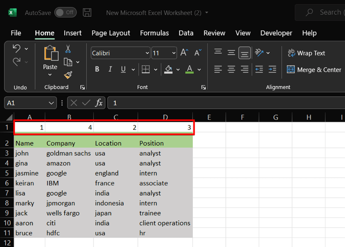Image resolution: width=345 pixels, height=247 pixels.
Task: Click the Merge & Center button
Action: [314, 70]
